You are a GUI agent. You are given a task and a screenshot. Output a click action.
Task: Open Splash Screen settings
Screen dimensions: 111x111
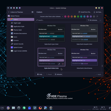21,47
